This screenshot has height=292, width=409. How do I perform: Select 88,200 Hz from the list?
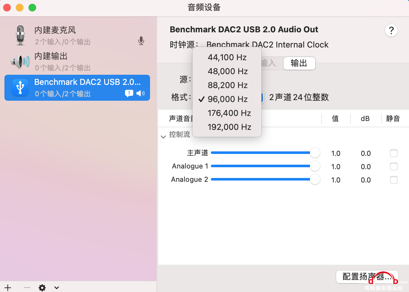(227, 85)
